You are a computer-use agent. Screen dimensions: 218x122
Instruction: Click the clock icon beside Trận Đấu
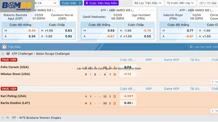[4, 47]
